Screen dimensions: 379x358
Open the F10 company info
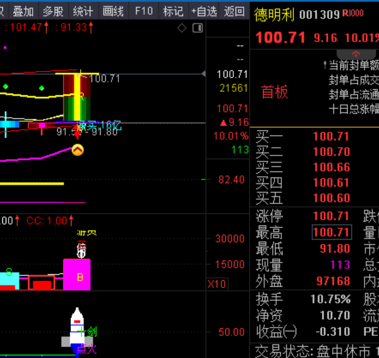click(x=143, y=11)
